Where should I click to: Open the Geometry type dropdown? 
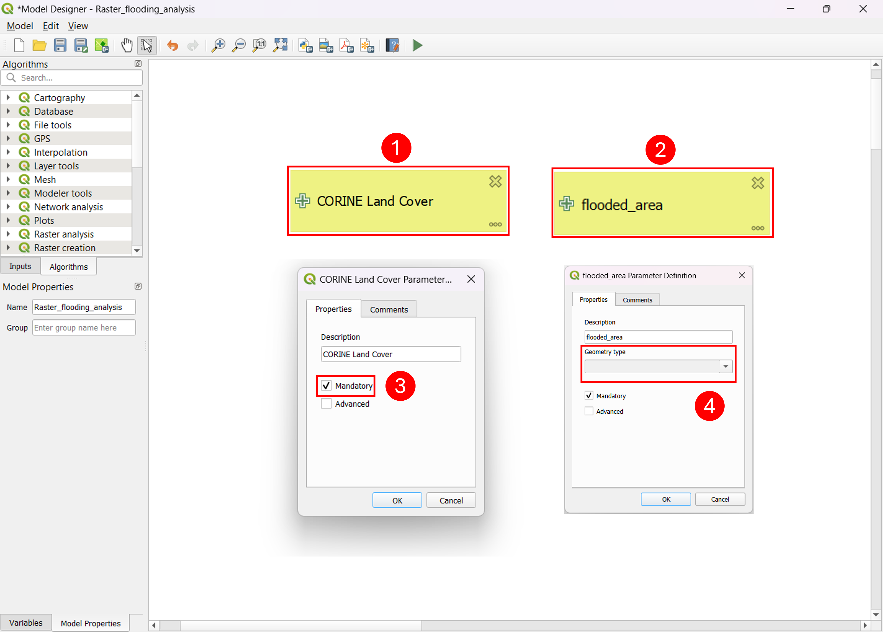658,366
